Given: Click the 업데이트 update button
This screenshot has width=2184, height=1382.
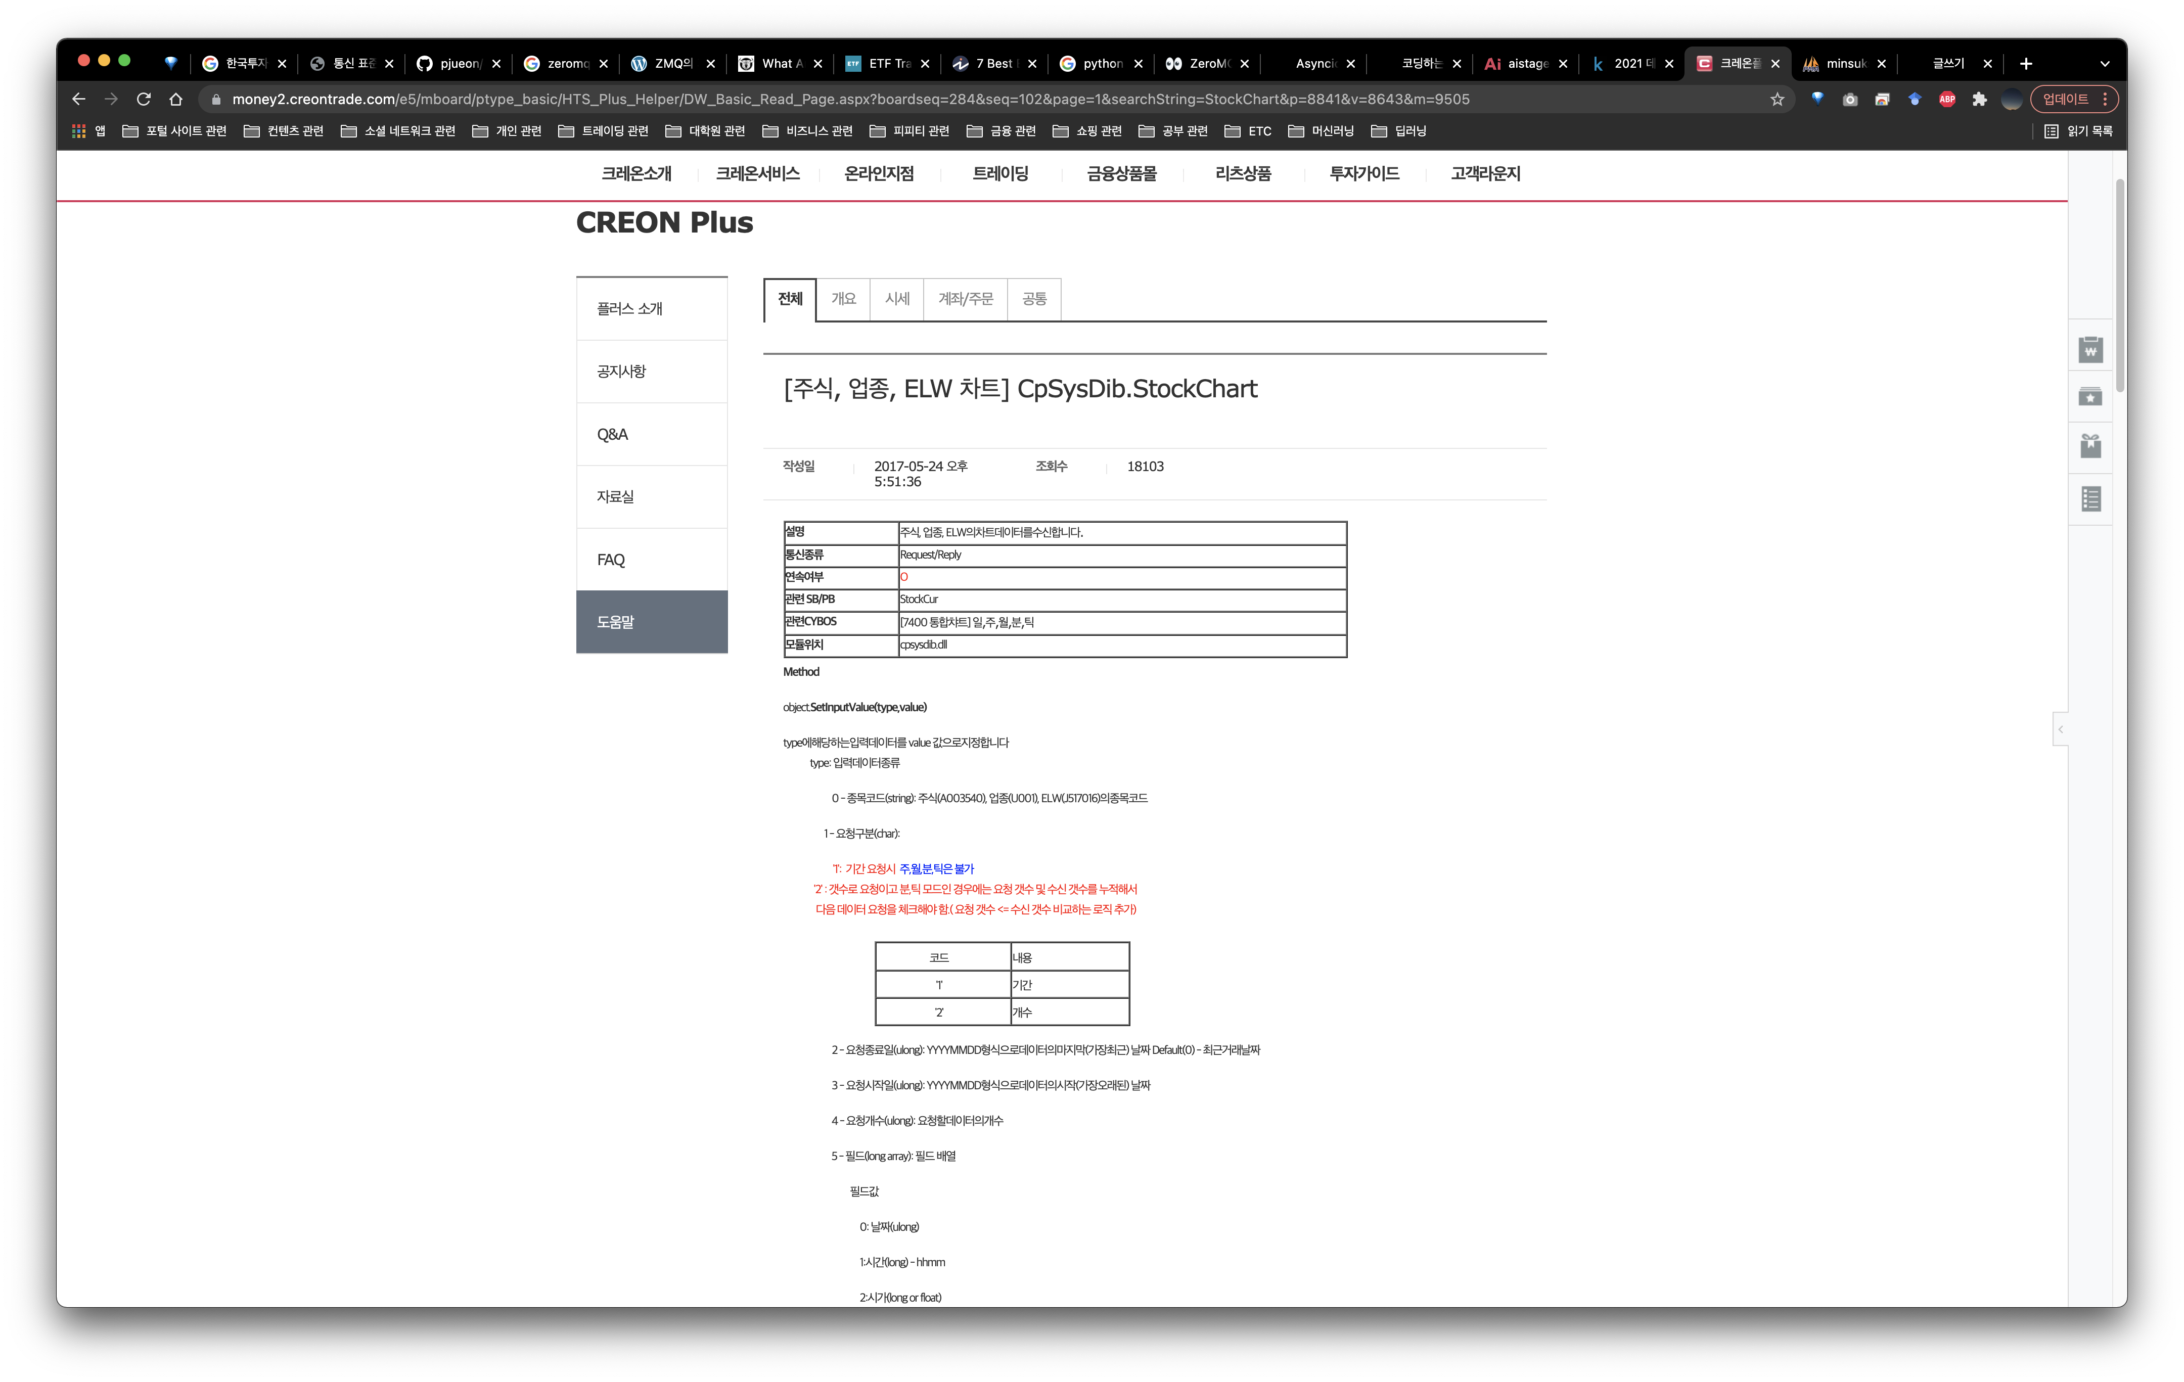Looking at the screenshot, I should [2073, 99].
